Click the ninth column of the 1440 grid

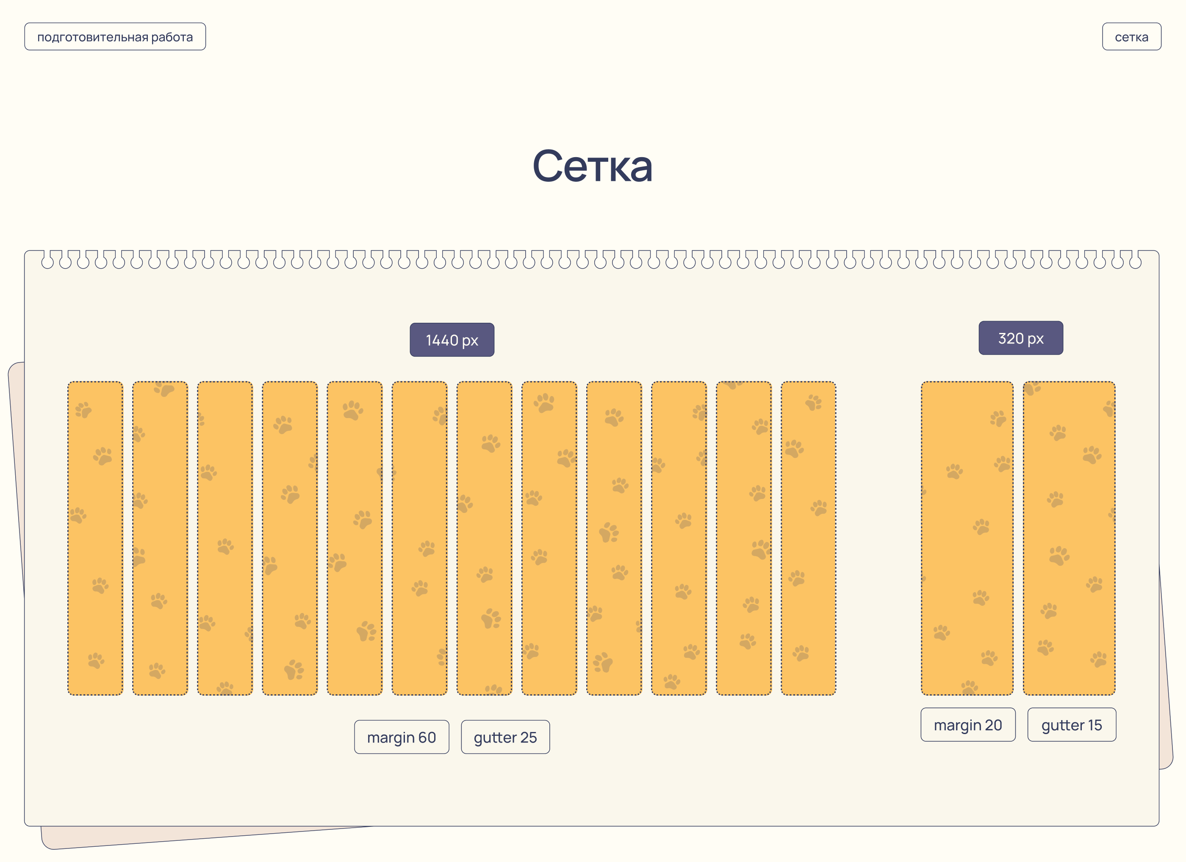[614, 538]
